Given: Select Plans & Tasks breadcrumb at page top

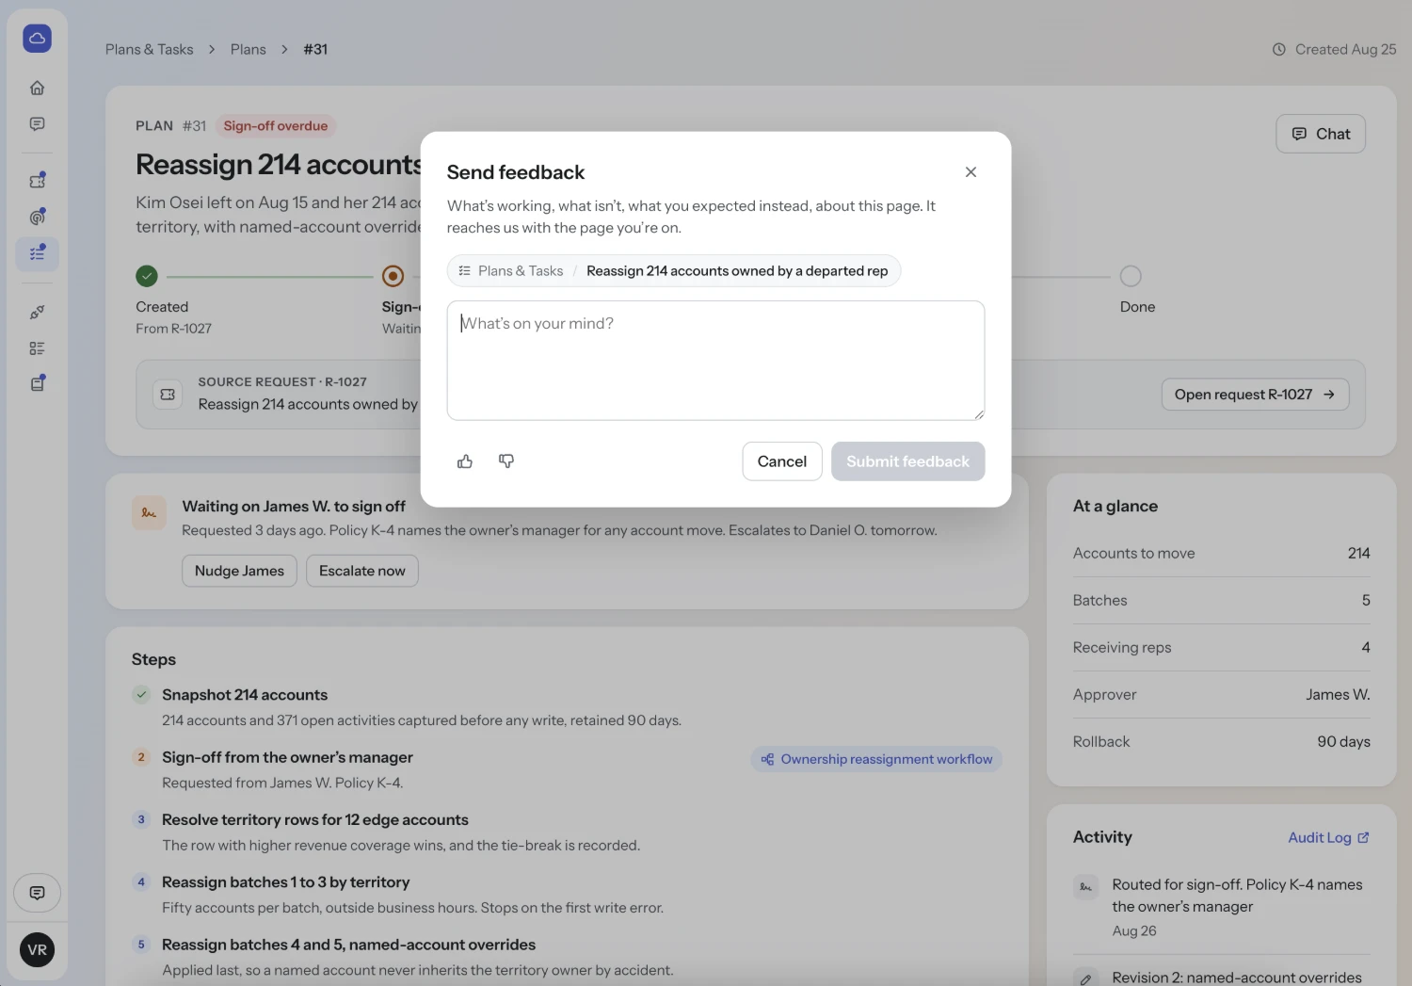Looking at the screenshot, I should 150,49.
